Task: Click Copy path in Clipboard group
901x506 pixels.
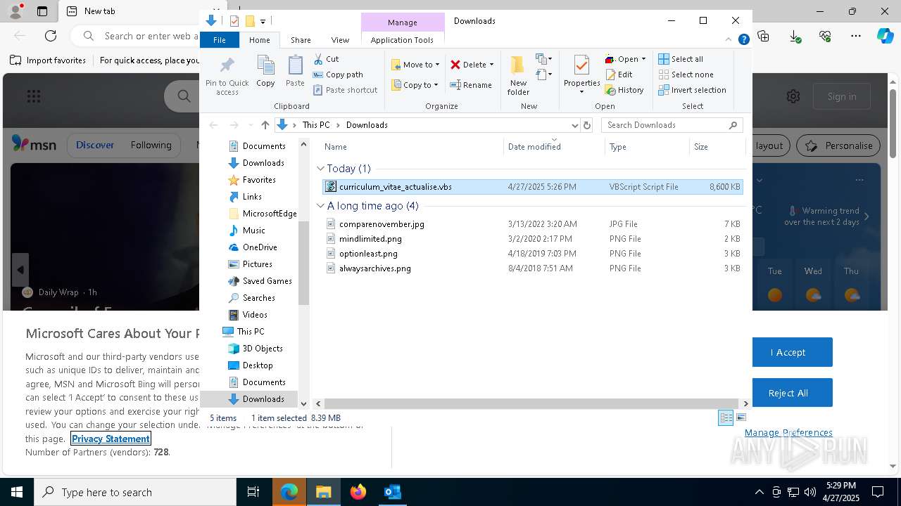Action: click(x=338, y=74)
